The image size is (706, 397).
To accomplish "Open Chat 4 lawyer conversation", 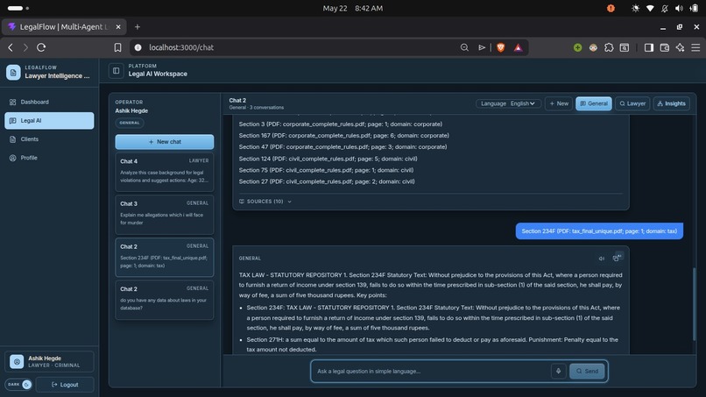I will pos(165,172).
